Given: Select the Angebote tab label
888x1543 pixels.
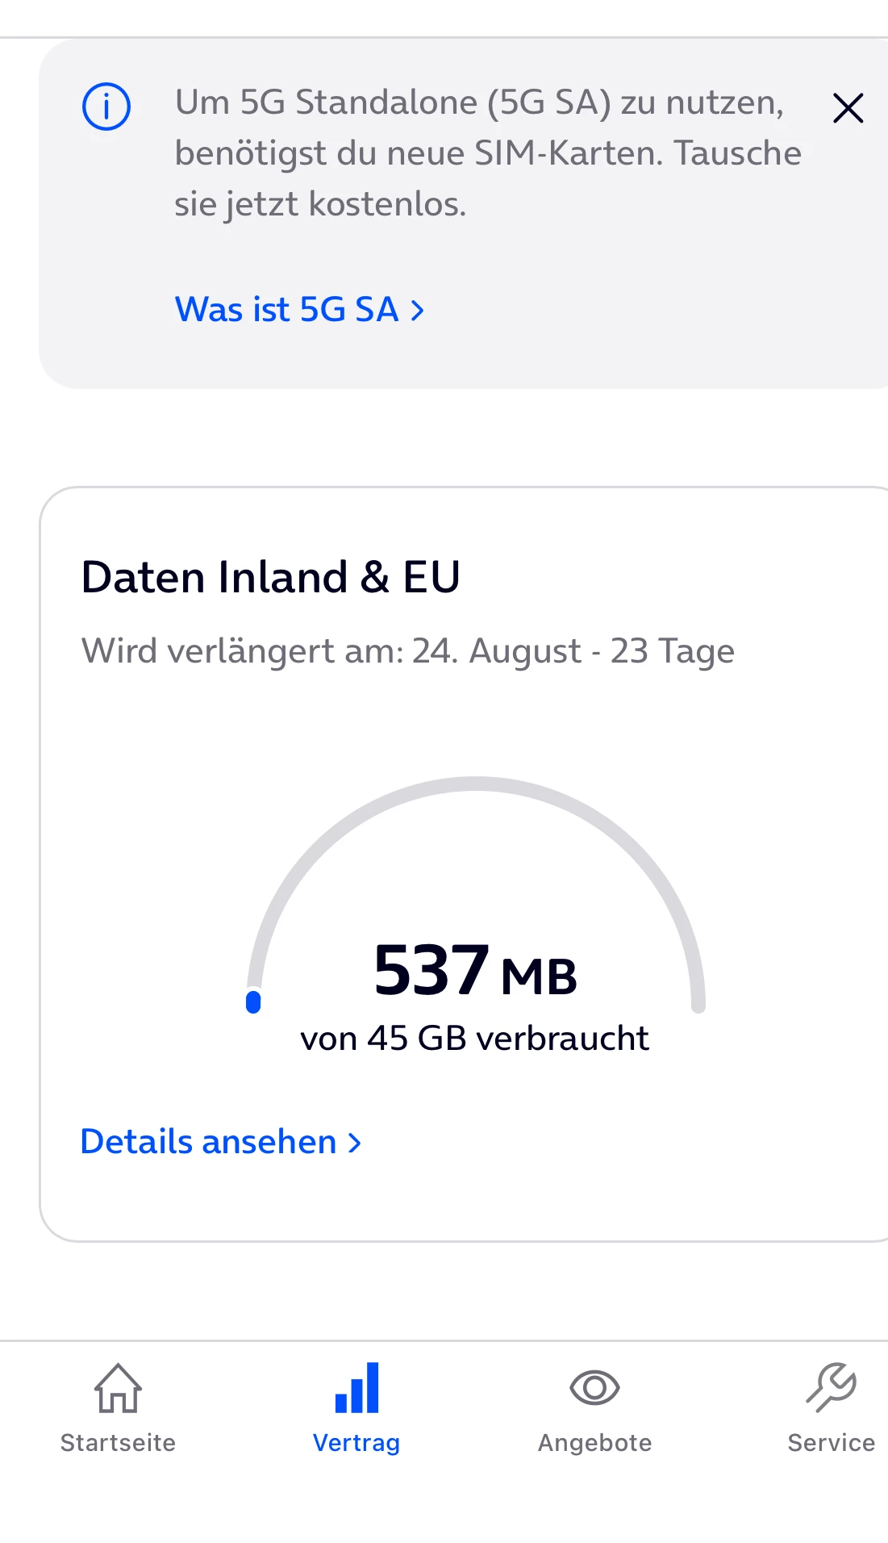Looking at the screenshot, I should (x=594, y=1443).
